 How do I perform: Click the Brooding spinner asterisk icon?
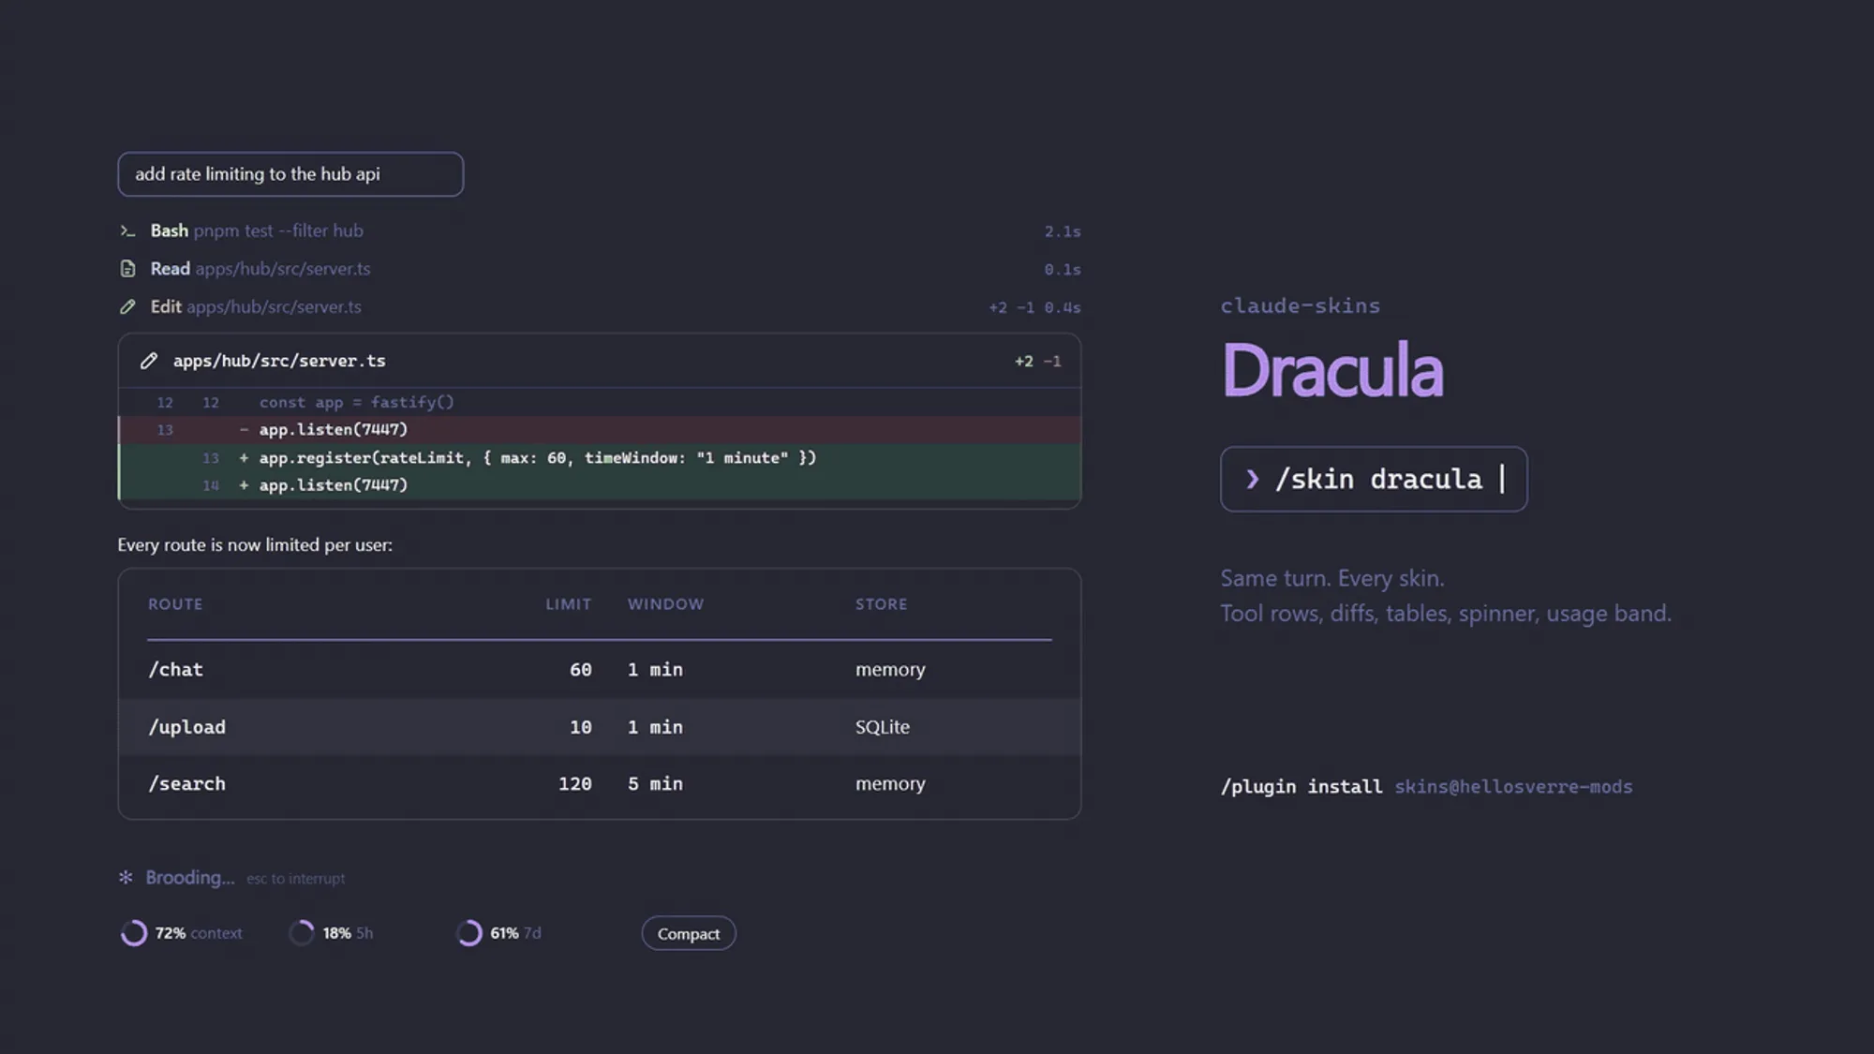[126, 878]
